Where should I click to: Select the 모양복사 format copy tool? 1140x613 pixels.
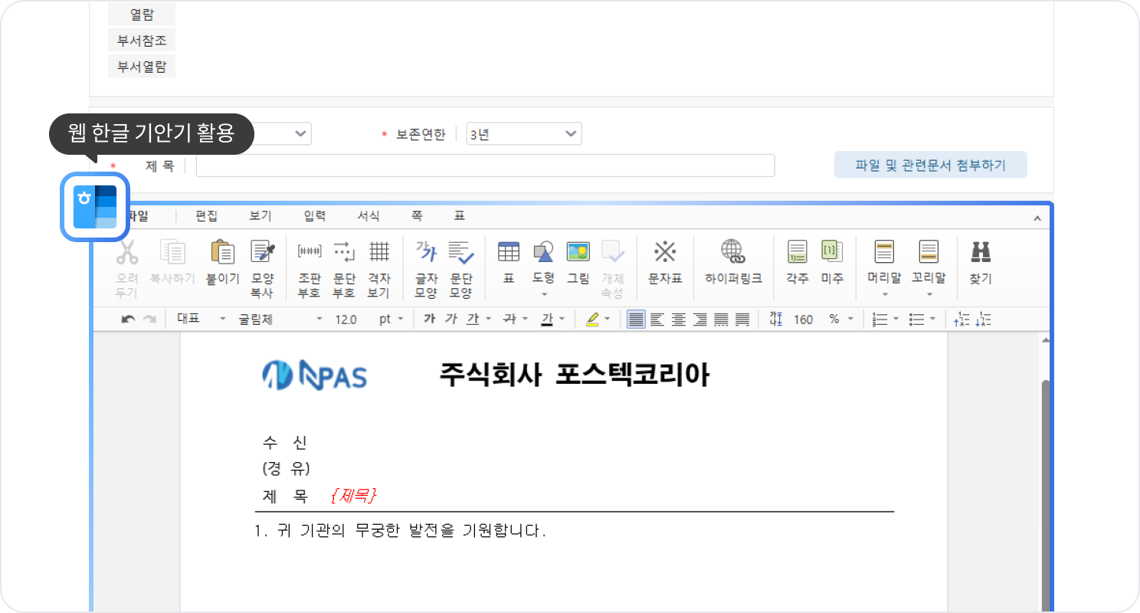(263, 268)
